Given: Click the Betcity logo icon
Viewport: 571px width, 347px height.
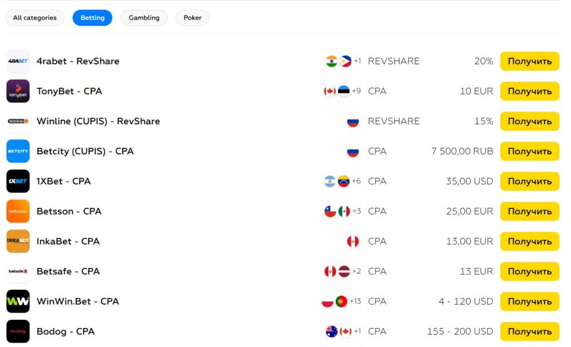Looking at the screenshot, I should (18, 151).
